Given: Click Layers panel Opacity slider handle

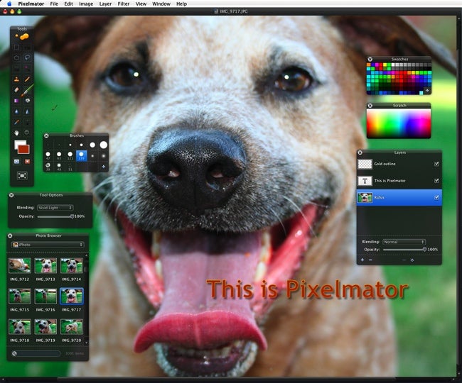Looking at the screenshot, I should click(424, 249).
